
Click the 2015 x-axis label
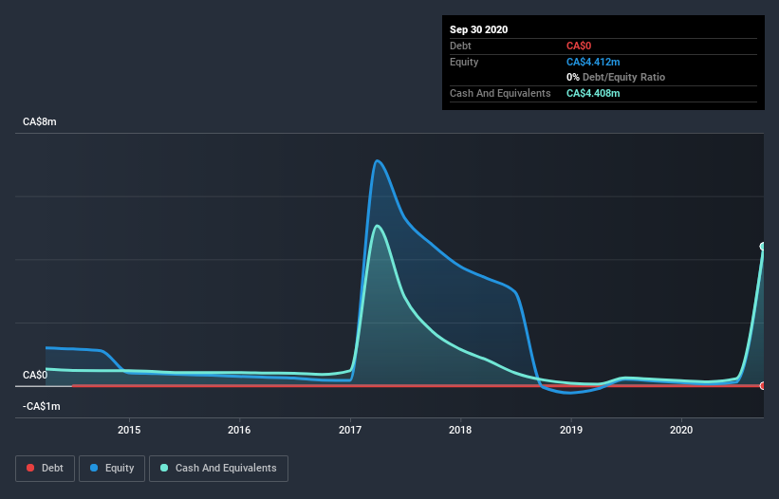pos(129,430)
